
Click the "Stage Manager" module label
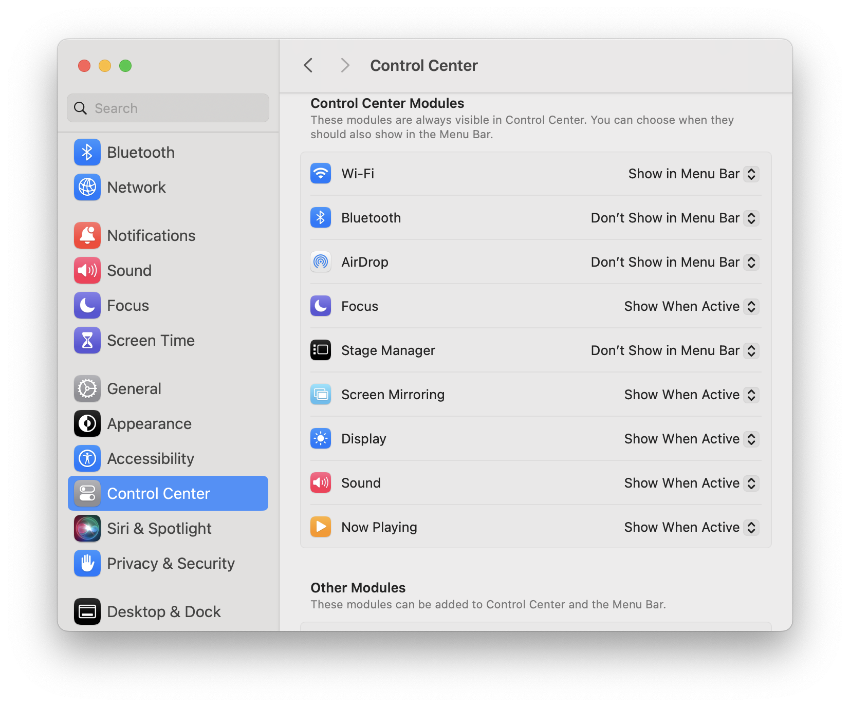(x=388, y=350)
